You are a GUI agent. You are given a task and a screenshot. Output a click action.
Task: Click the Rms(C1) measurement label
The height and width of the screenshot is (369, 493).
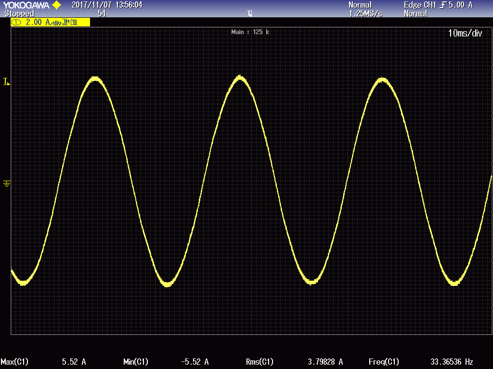pyautogui.click(x=259, y=362)
